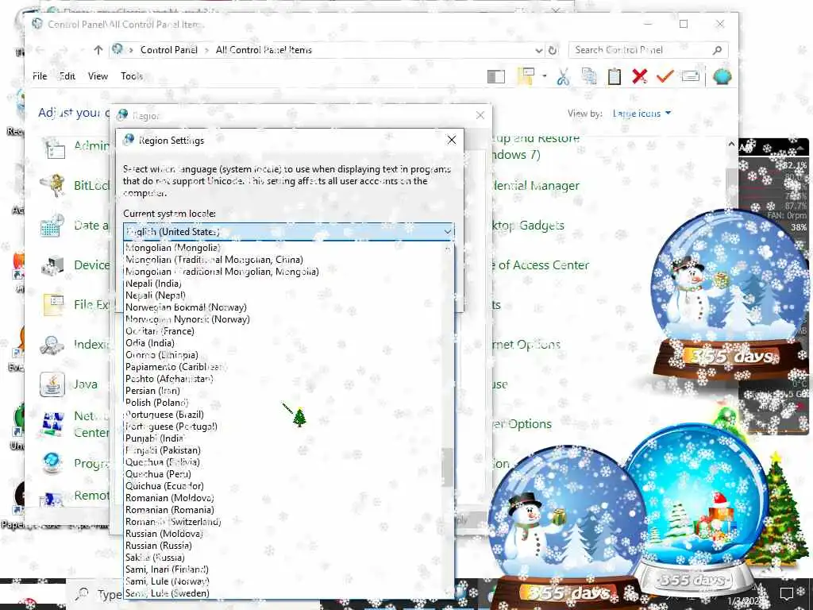Viewport: 813px width, 610px height.
Task: Click the Control Panel scrollbar up arrow
Action: pos(731,145)
